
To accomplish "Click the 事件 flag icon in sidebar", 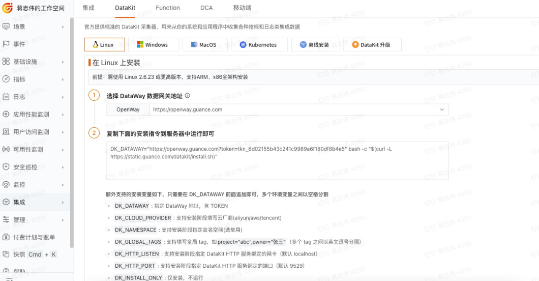I will coord(6,44).
